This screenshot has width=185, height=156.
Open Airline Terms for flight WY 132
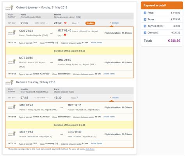96,43
